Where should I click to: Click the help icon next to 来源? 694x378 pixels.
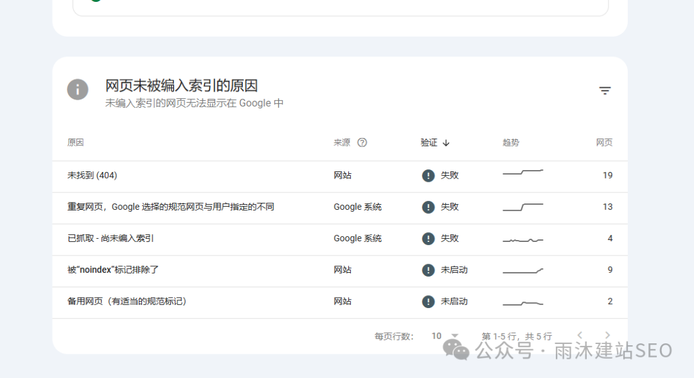click(x=362, y=142)
